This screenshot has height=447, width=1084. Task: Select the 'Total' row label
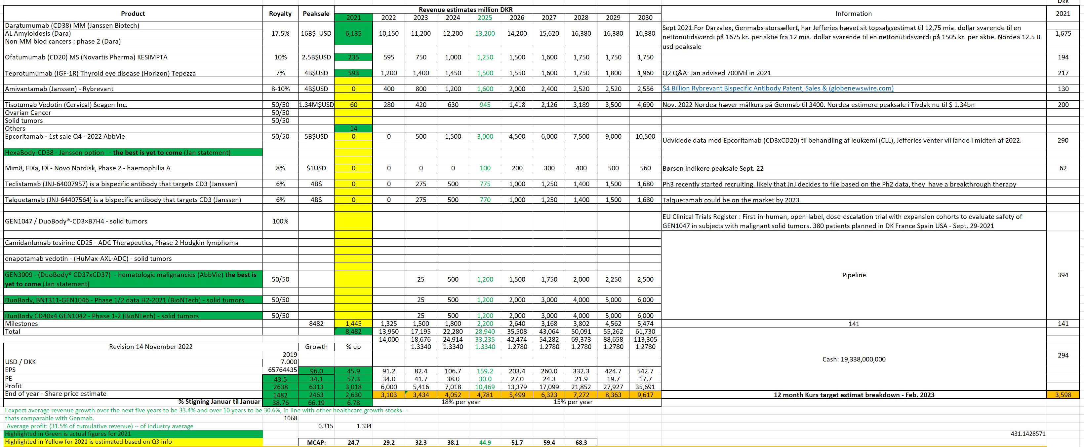click(133, 332)
